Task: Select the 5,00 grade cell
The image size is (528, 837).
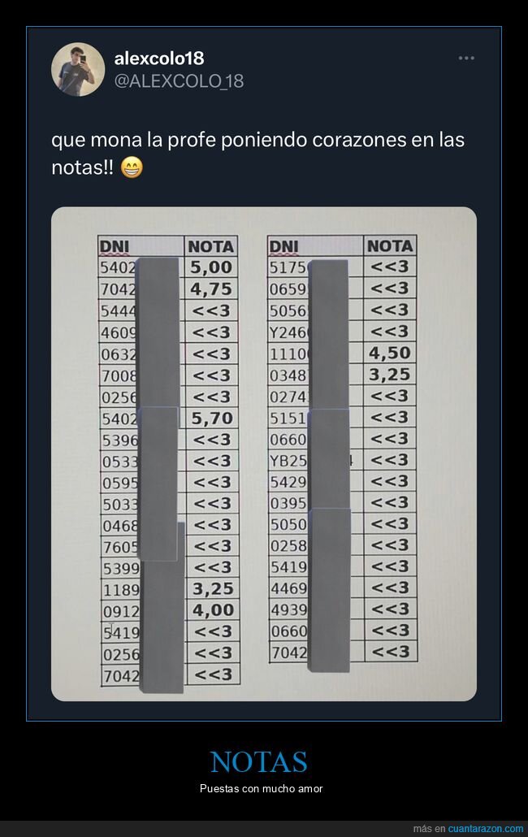Action: (211, 267)
